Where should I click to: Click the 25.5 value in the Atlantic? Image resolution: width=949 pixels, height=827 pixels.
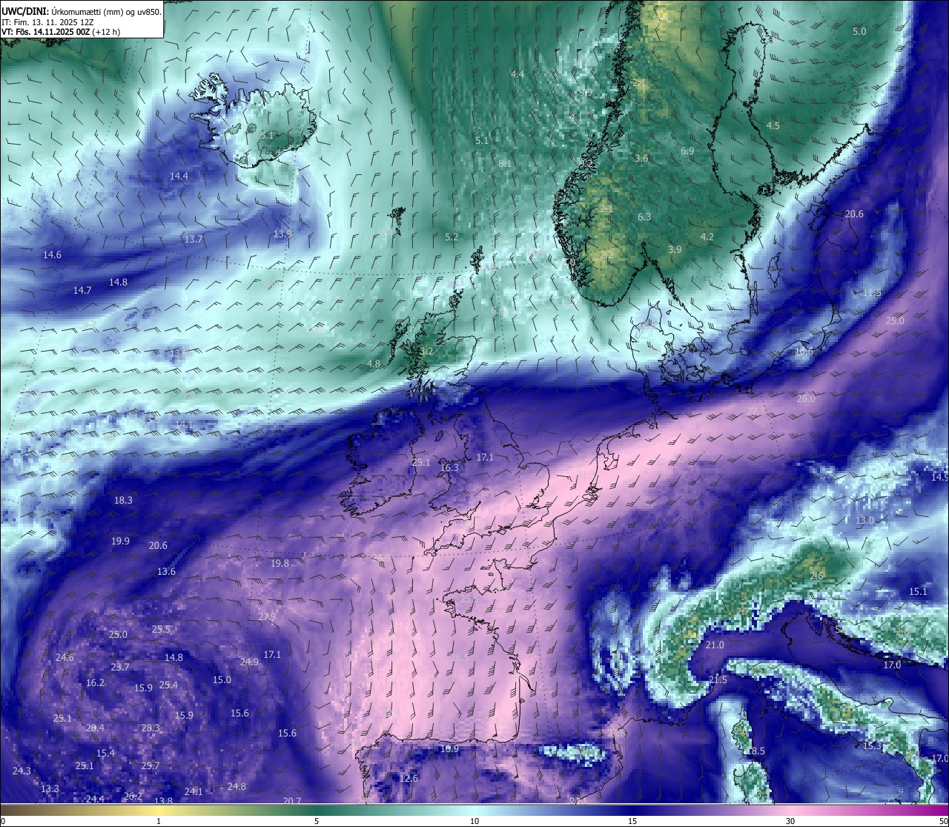[x=161, y=629]
